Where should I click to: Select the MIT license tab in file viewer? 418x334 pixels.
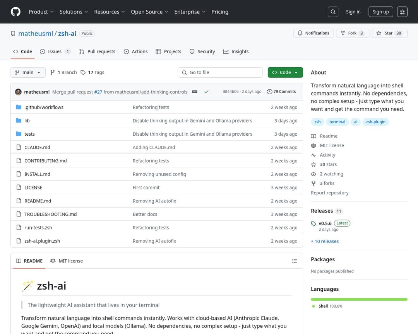67,261
